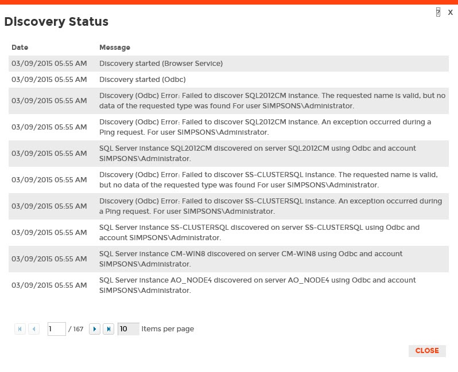Click the Message column header
The width and height of the screenshot is (458, 372).
[115, 48]
